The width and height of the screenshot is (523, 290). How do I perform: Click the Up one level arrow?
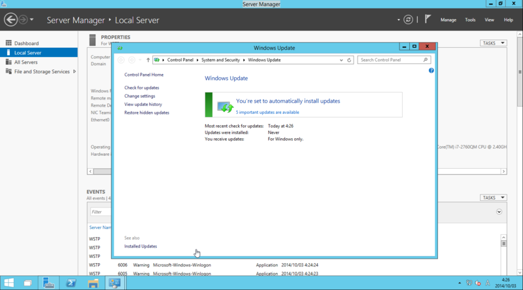click(x=148, y=60)
